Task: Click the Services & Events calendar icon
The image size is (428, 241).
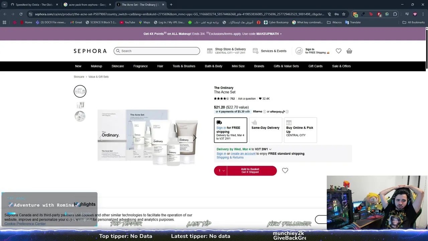Action: [255, 51]
